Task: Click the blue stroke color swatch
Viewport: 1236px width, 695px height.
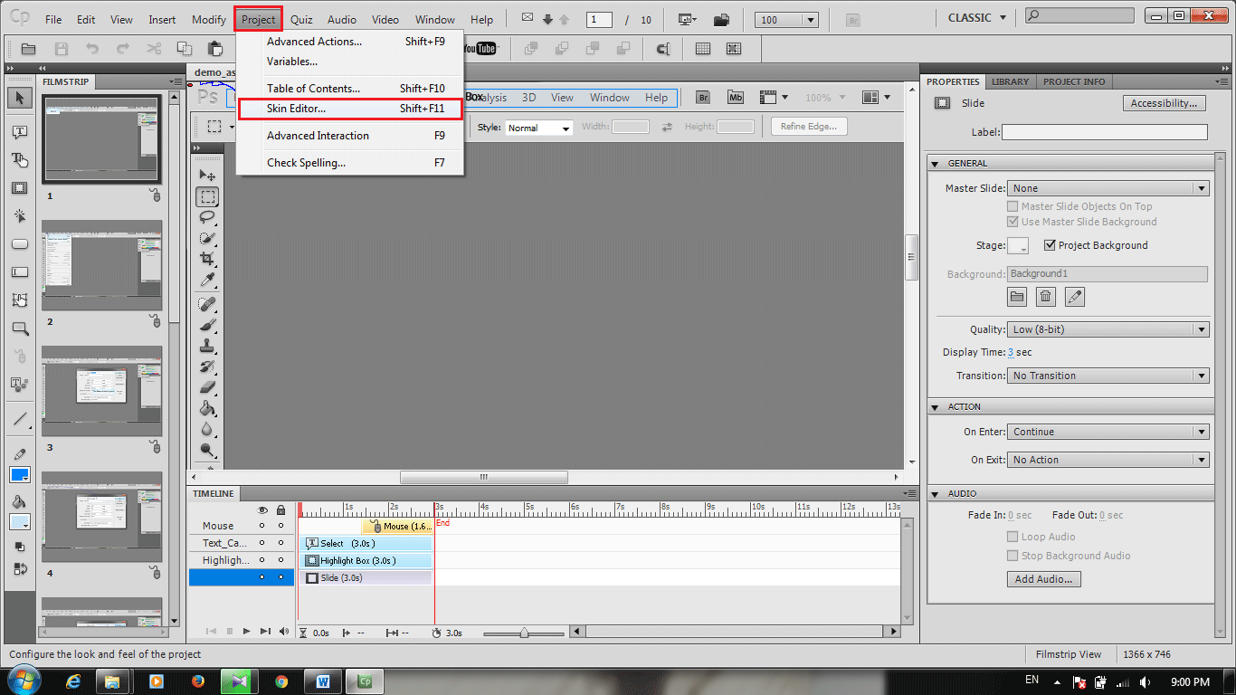Action: tap(19, 474)
